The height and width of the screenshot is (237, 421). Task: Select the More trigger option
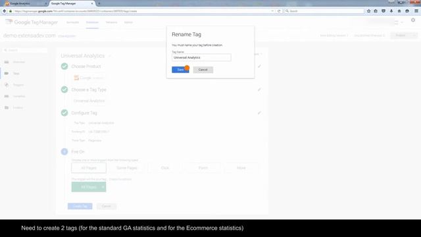click(241, 168)
